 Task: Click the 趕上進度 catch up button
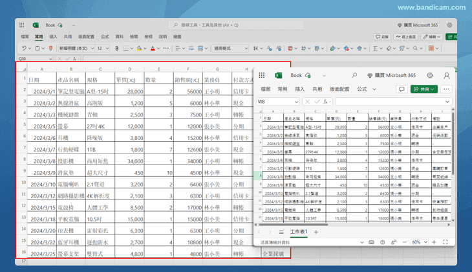[406, 37]
